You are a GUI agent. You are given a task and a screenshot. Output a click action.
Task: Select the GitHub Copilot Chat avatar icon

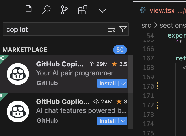pos(18,112)
